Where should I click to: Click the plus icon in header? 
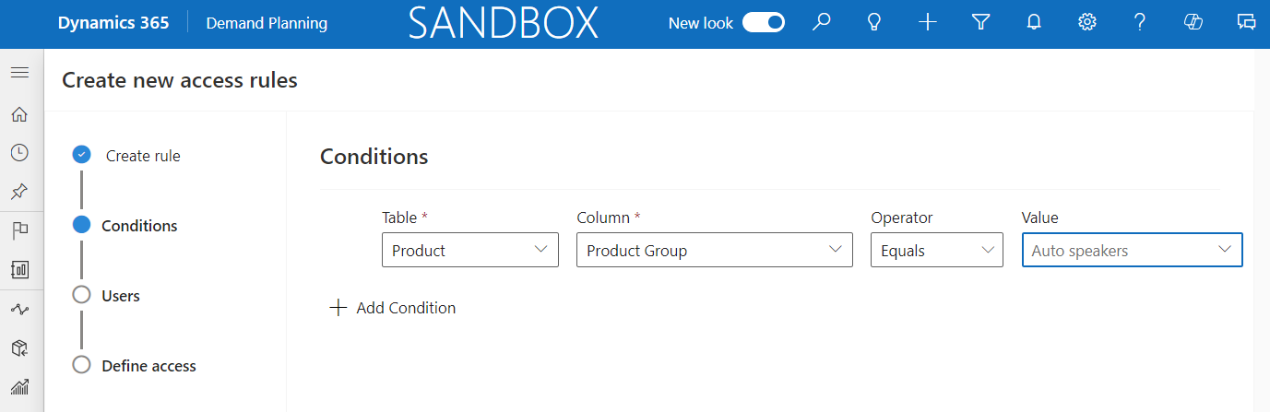coord(928,23)
